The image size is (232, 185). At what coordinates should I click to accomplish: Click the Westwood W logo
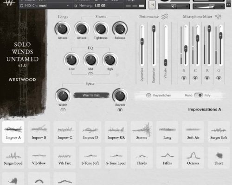(x=9, y=3)
